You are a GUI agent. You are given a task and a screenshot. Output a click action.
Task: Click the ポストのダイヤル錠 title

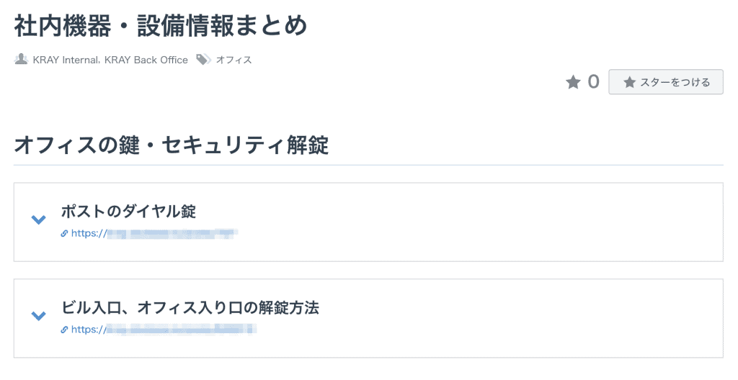tap(128, 212)
